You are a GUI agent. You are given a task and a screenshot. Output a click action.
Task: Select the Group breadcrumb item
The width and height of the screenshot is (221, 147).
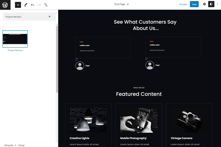21,145
